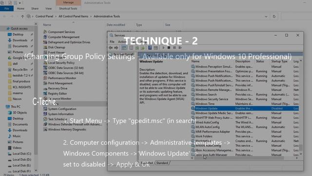Click All Control Panel Items breadcrumb
The height and width of the screenshot is (176, 312).
tap(73, 16)
